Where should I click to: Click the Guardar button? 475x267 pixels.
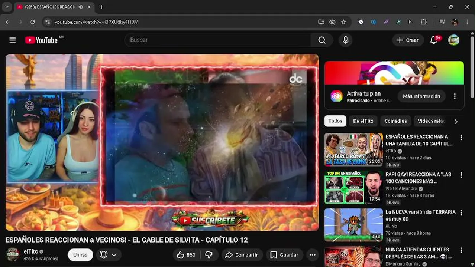click(284, 255)
